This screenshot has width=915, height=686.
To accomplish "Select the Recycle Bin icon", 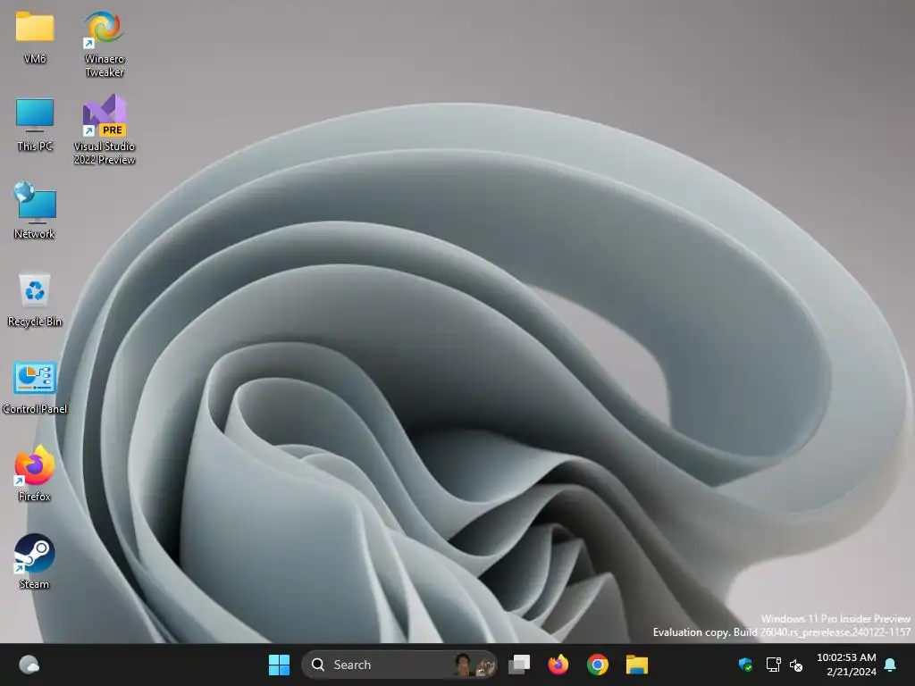I will tap(35, 300).
